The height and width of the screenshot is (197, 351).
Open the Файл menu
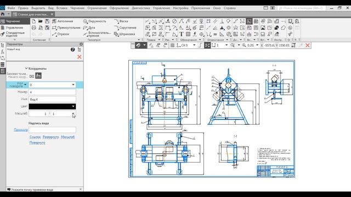pos(11,8)
